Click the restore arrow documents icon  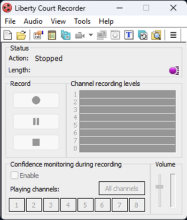[143, 35]
